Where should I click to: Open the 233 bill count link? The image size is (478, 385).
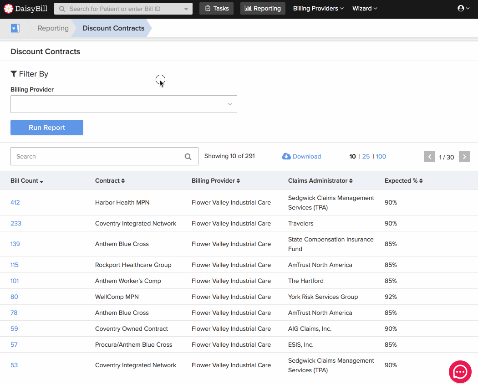(16, 223)
